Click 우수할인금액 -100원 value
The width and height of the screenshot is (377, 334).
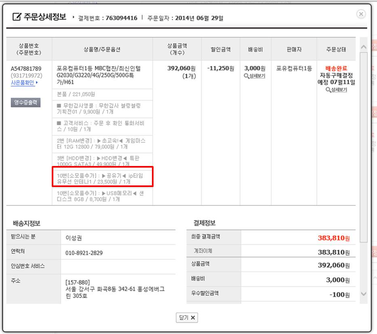tap(339, 295)
